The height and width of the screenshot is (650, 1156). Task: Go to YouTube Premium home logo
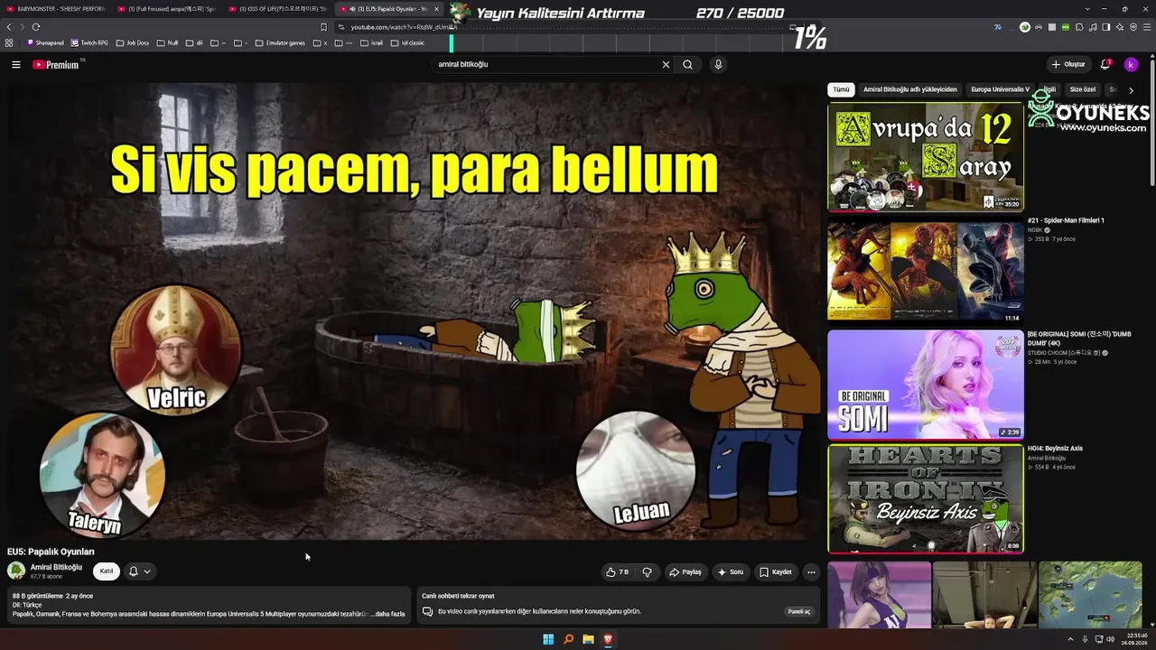coord(56,65)
